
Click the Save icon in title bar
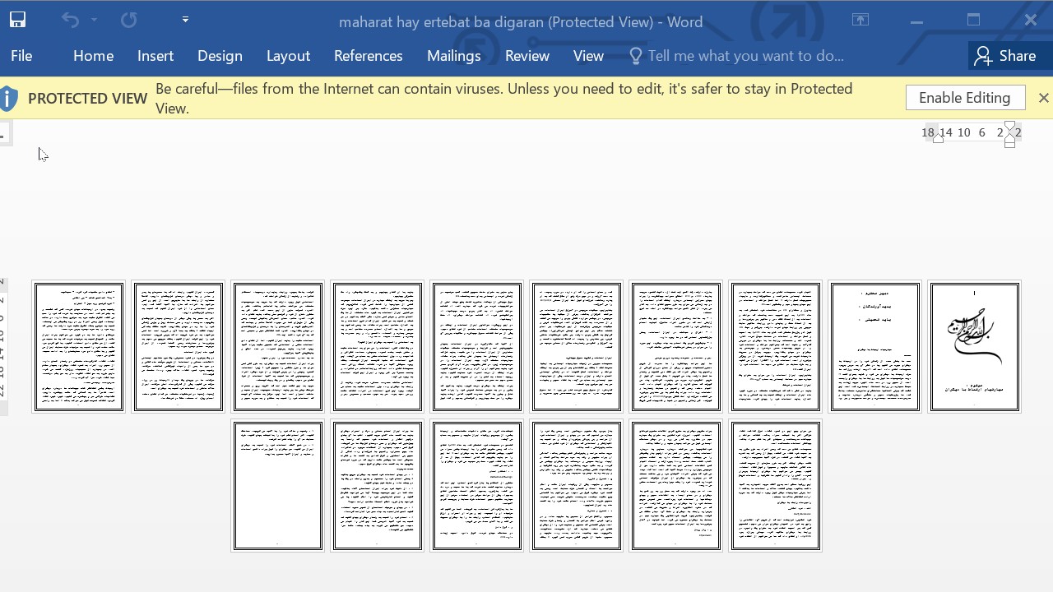tap(17, 20)
